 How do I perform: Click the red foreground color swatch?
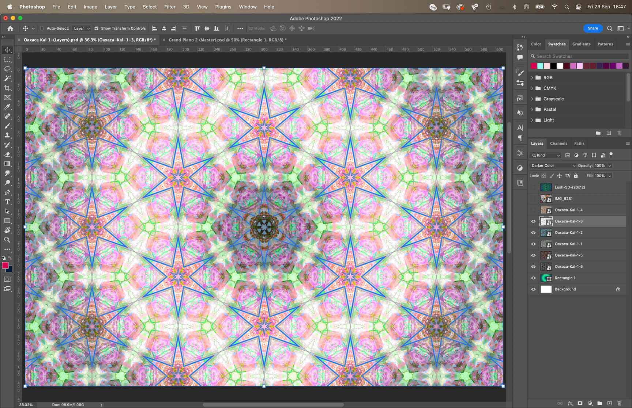tap(5, 266)
